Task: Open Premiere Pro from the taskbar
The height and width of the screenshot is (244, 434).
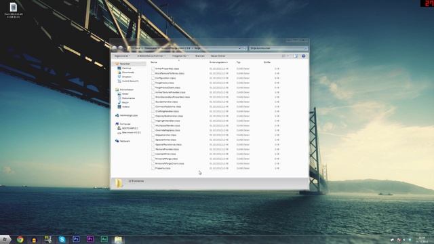Action: [x=90, y=239]
